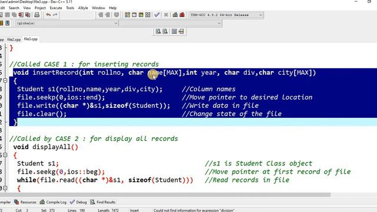This screenshot has width=377, height=212.
Task: Click the Print toolbar icon
Action: click(37, 15)
